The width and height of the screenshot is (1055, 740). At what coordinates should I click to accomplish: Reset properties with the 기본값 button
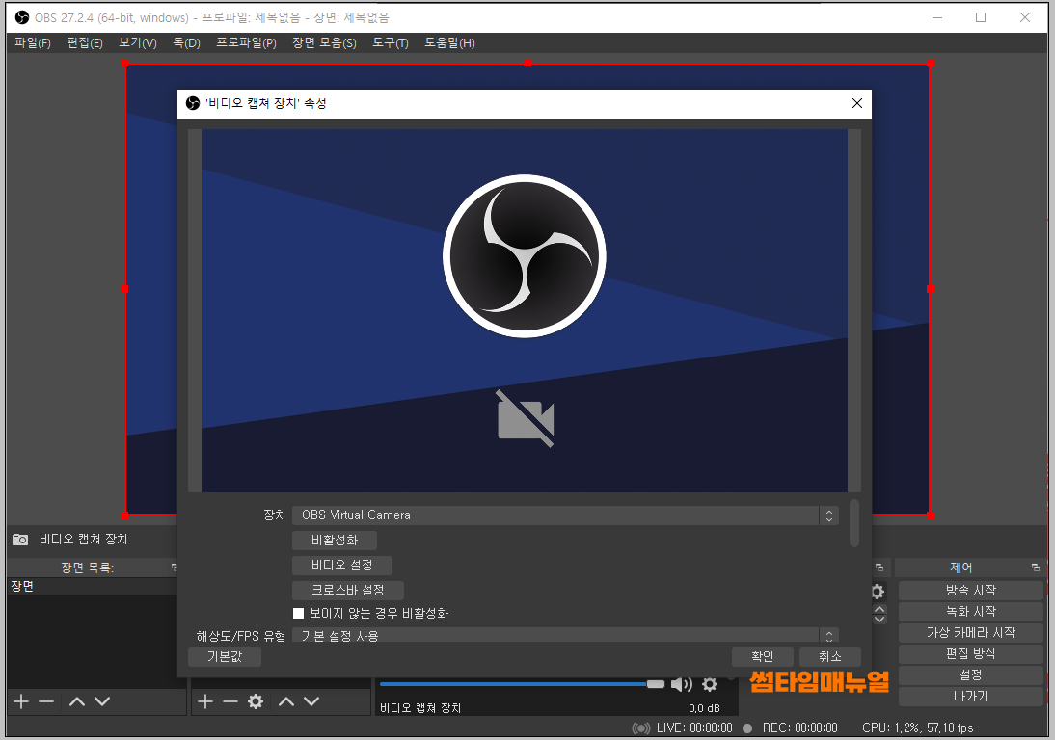(224, 657)
